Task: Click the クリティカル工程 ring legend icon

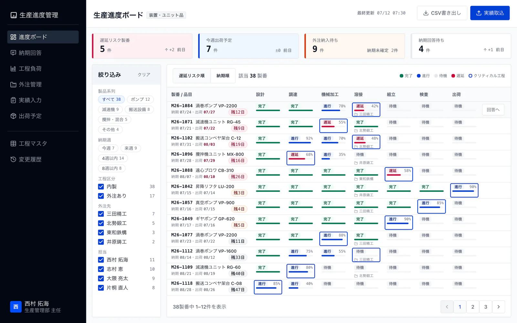Action: tap(470, 76)
